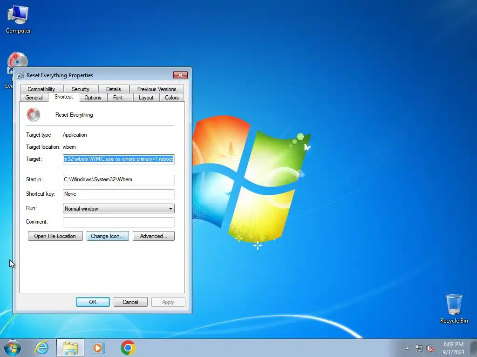Launch Windows Media Player from taskbar
This screenshot has height=357, width=477.
click(x=99, y=348)
